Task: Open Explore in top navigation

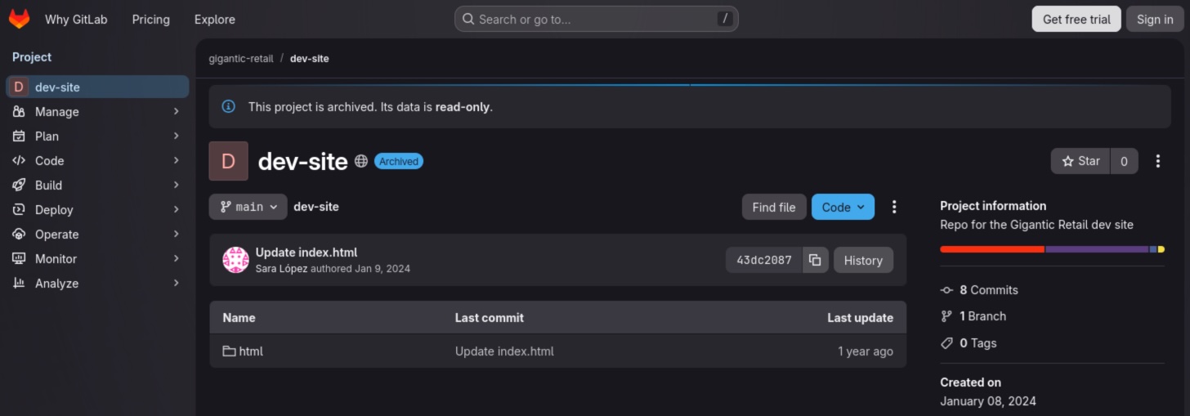Action: [215, 19]
